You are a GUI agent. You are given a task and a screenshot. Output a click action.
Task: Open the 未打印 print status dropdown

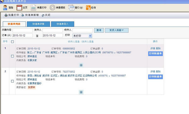[82, 36]
